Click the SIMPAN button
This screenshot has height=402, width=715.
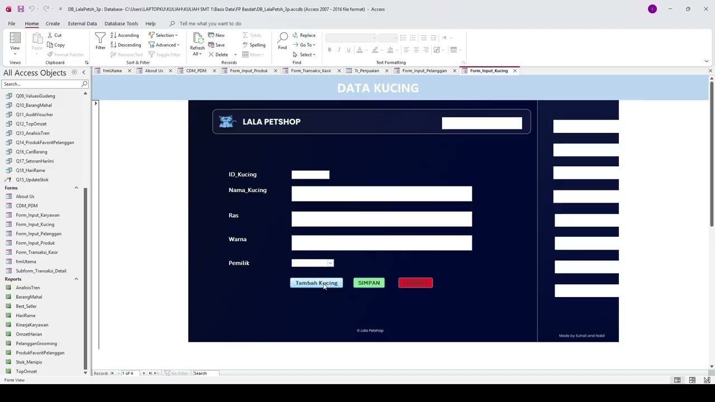click(369, 283)
